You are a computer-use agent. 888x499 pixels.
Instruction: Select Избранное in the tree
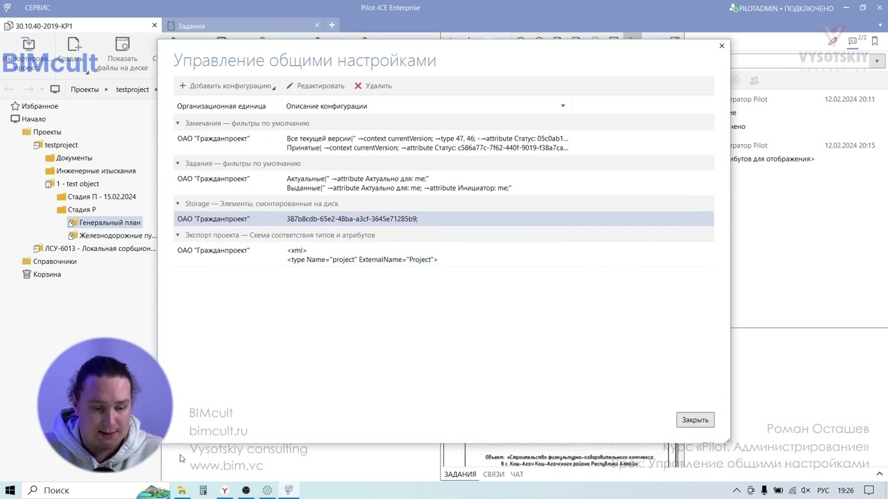click(40, 106)
